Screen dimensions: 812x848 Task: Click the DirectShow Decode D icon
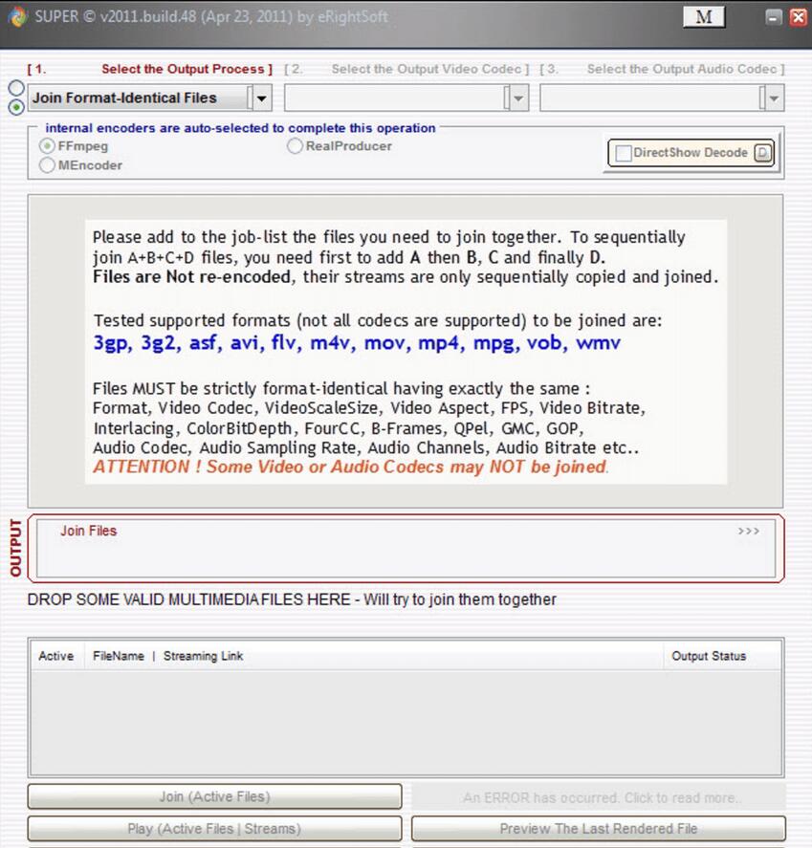click(762, 153)
